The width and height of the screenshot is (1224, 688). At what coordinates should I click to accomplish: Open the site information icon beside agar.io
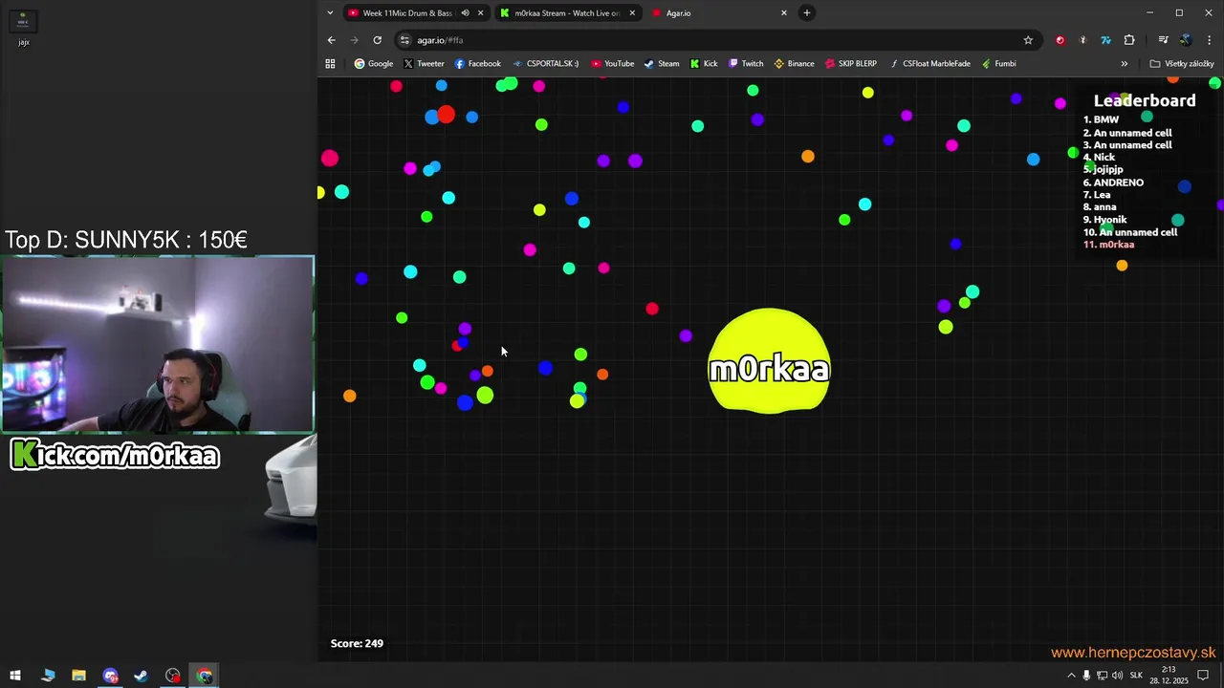405,40
